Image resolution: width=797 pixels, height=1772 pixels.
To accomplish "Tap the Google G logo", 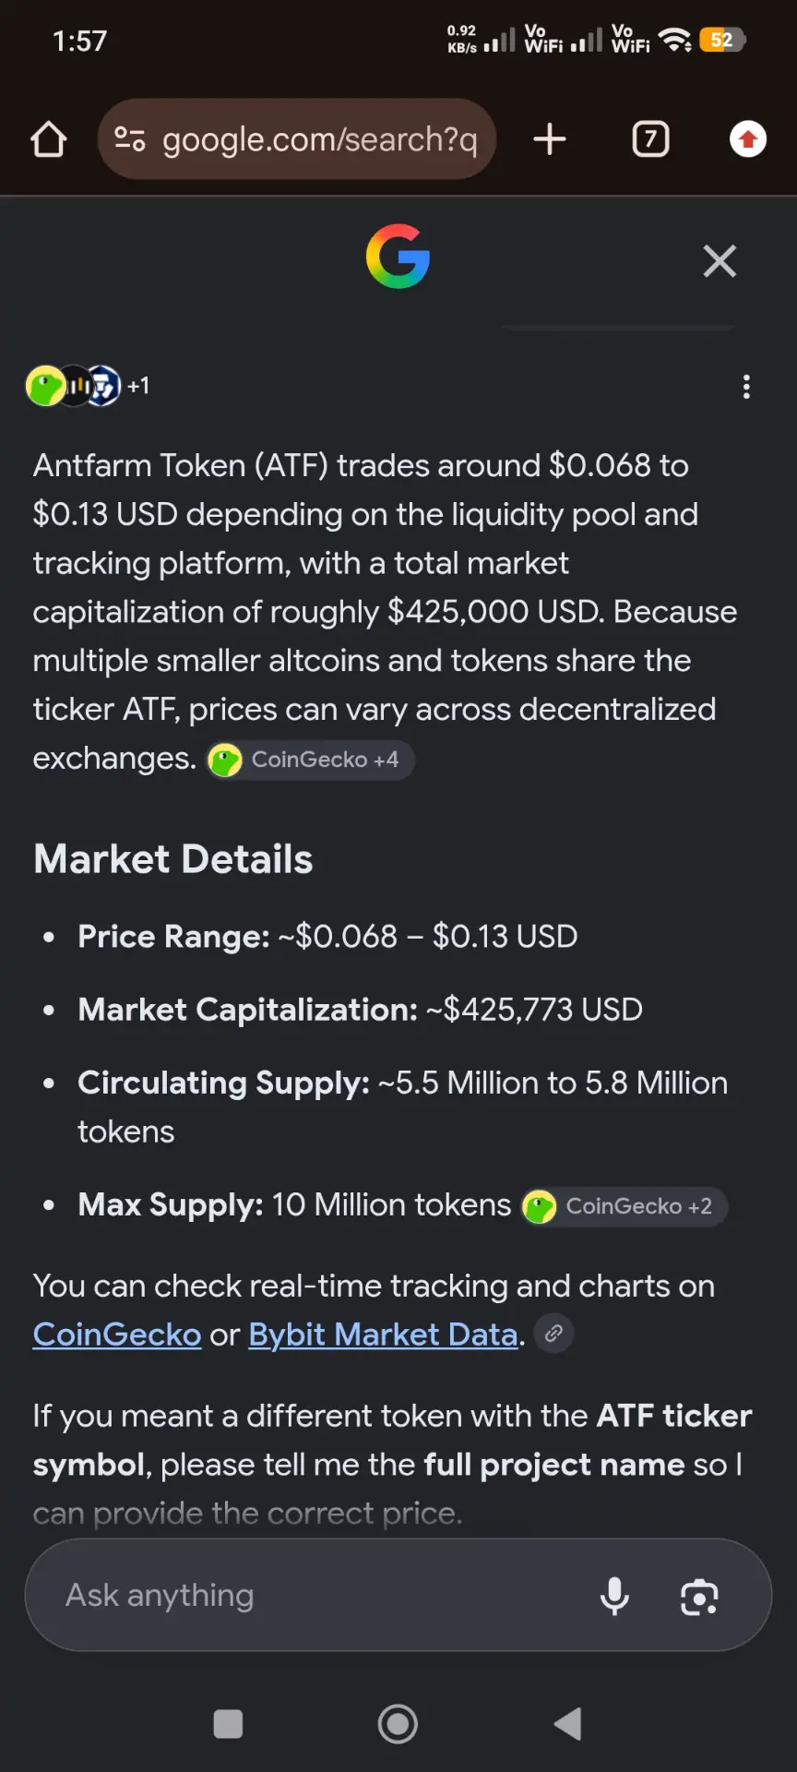I will (398, 257).
